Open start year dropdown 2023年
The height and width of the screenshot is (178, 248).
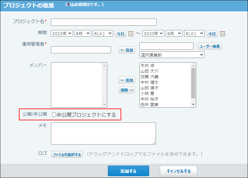[62, 33]
